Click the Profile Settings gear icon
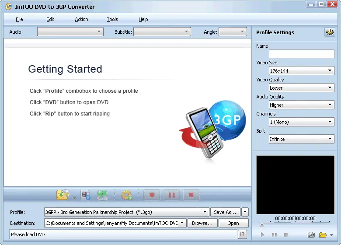This screenshot has height=245, width=341. [x=330, y=32]
